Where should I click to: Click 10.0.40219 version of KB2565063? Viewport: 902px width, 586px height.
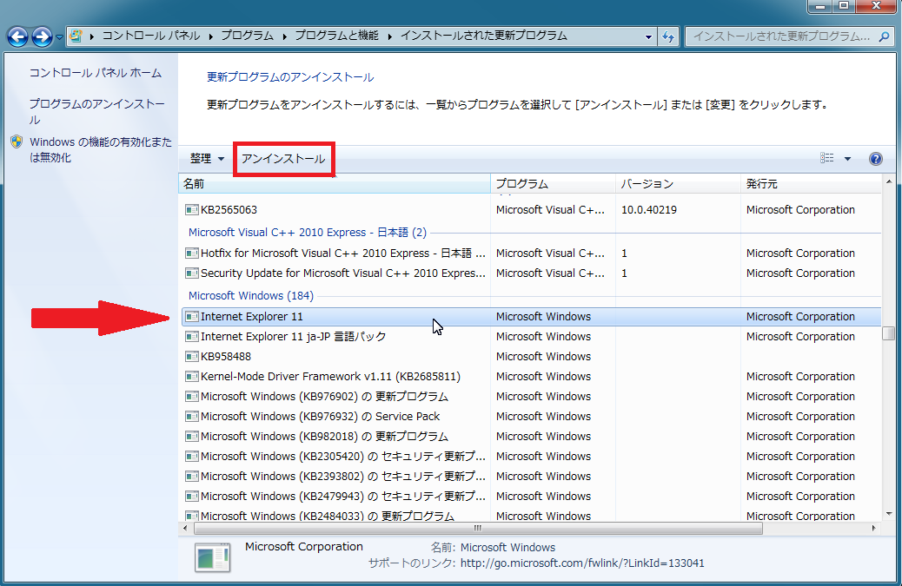[x=649, y=210]
